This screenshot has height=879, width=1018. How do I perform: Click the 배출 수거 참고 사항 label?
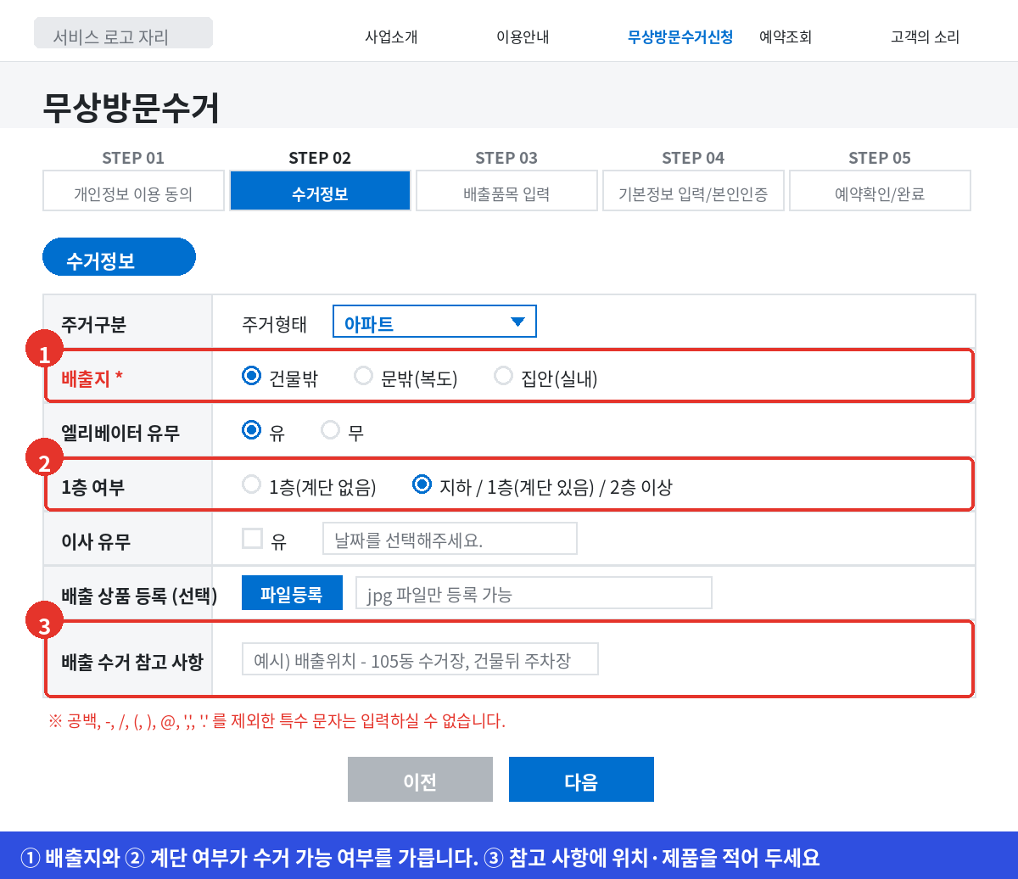pos(132,662)
